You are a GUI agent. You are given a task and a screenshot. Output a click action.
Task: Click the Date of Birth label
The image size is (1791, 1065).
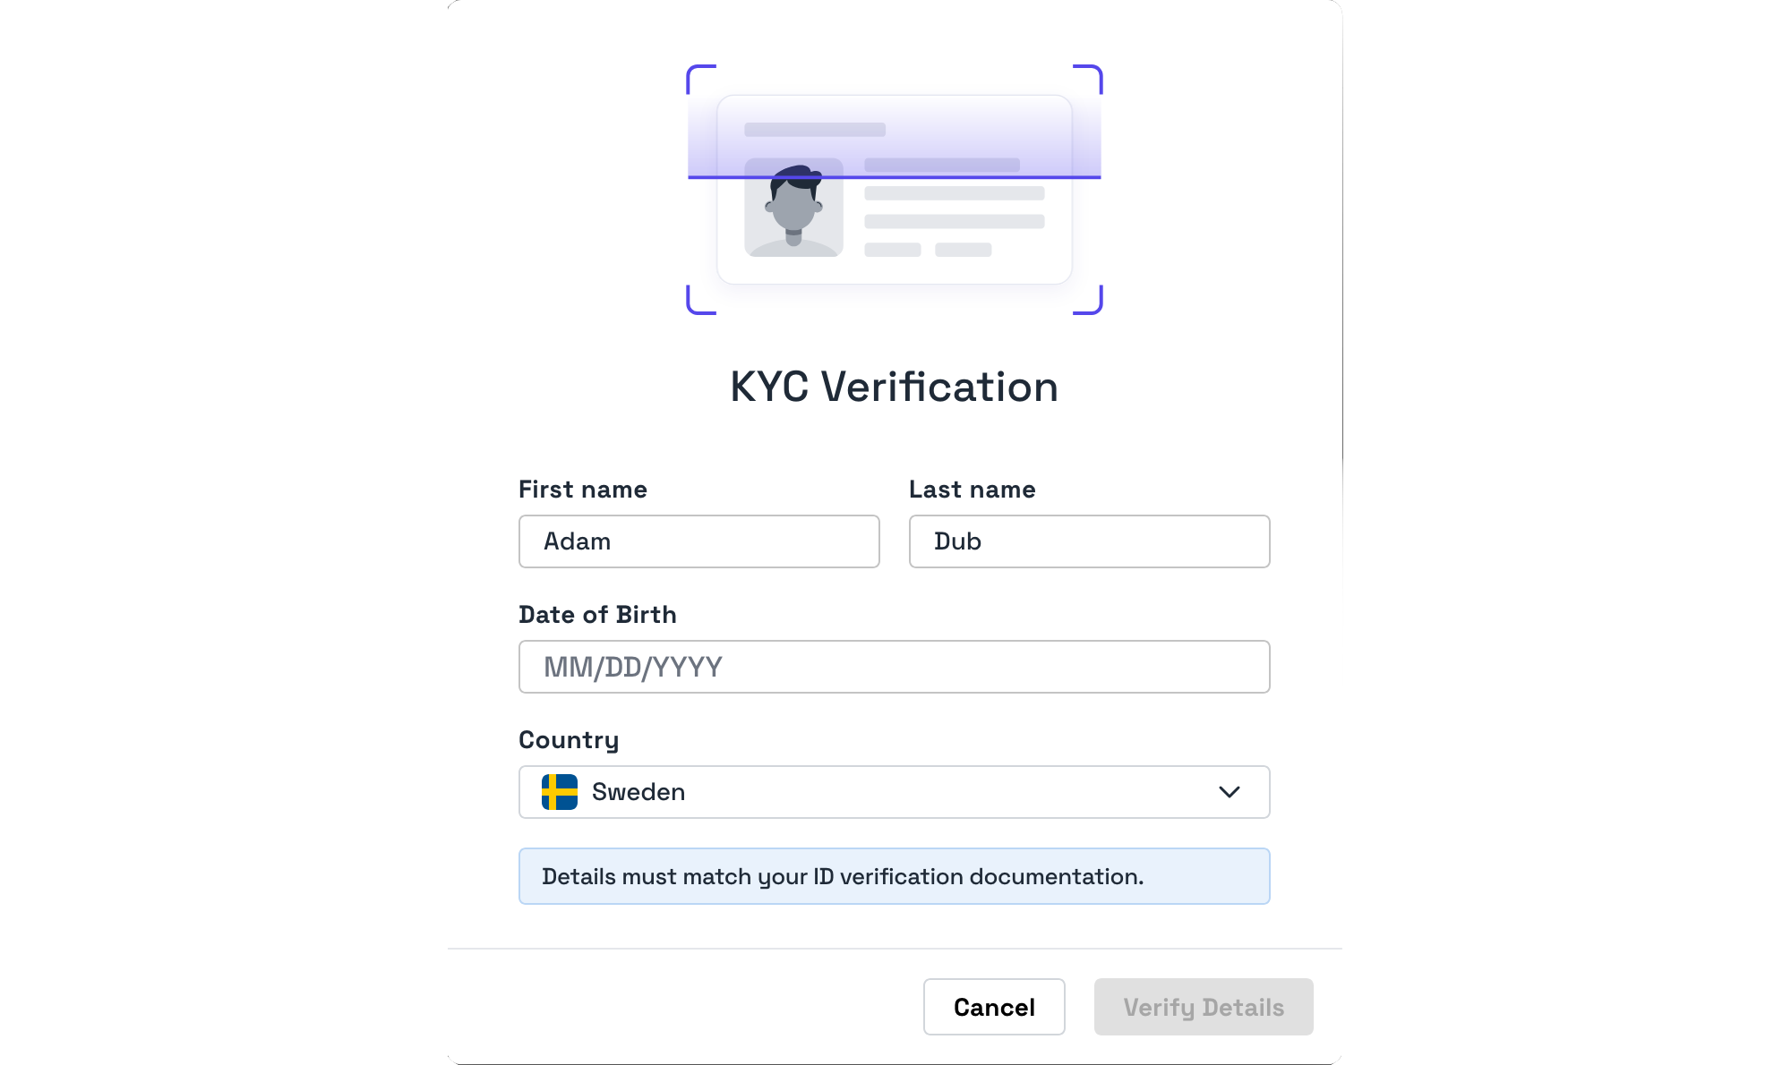point(597,615)
